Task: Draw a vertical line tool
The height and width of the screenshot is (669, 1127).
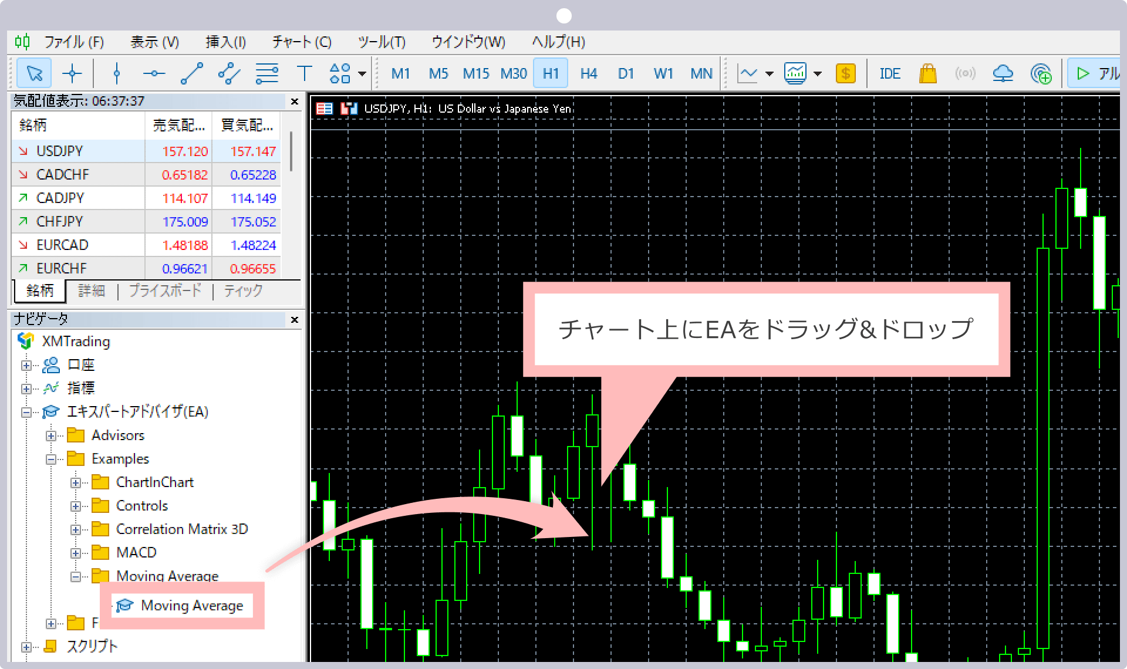Action: pos(117,73)
